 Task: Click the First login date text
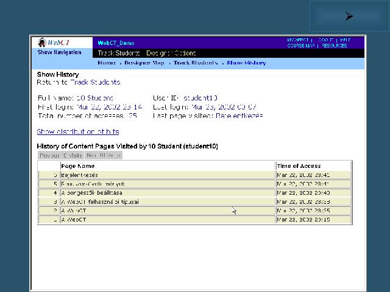110,107
